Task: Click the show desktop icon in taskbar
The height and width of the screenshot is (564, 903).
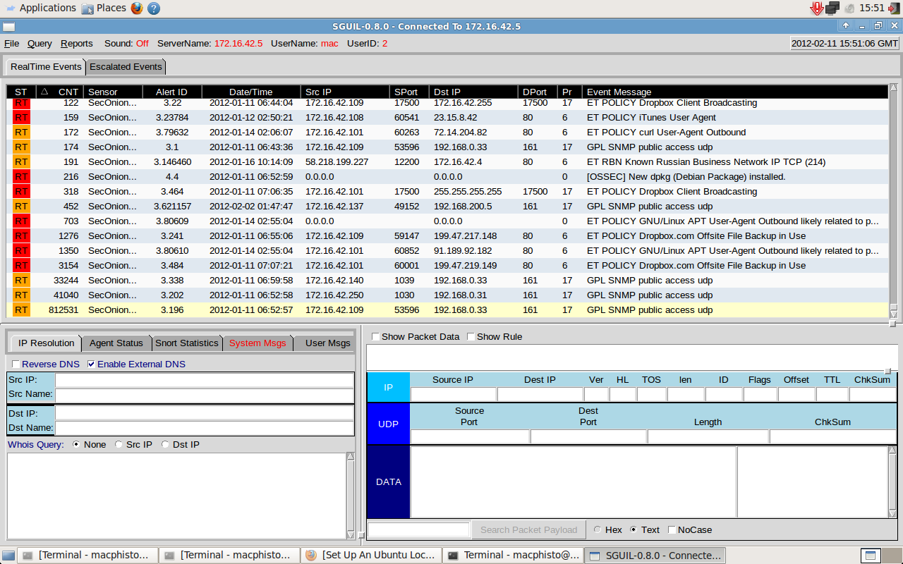Action: (8, 556)
